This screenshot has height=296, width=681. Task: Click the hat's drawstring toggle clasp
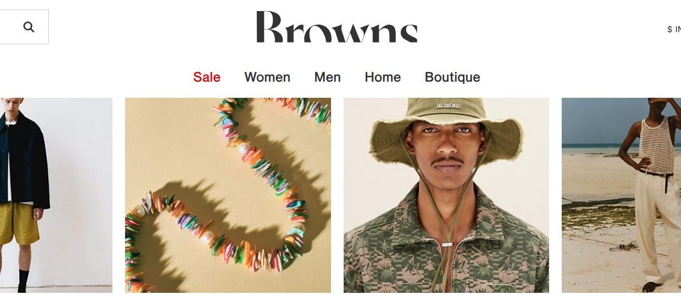(x=447, y=244)
